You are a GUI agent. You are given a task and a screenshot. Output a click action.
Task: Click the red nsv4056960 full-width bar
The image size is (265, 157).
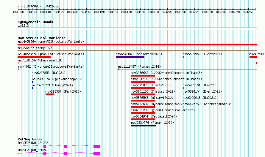point(137,45)
